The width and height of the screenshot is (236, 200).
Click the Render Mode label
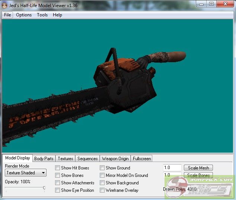pos(17,166)
